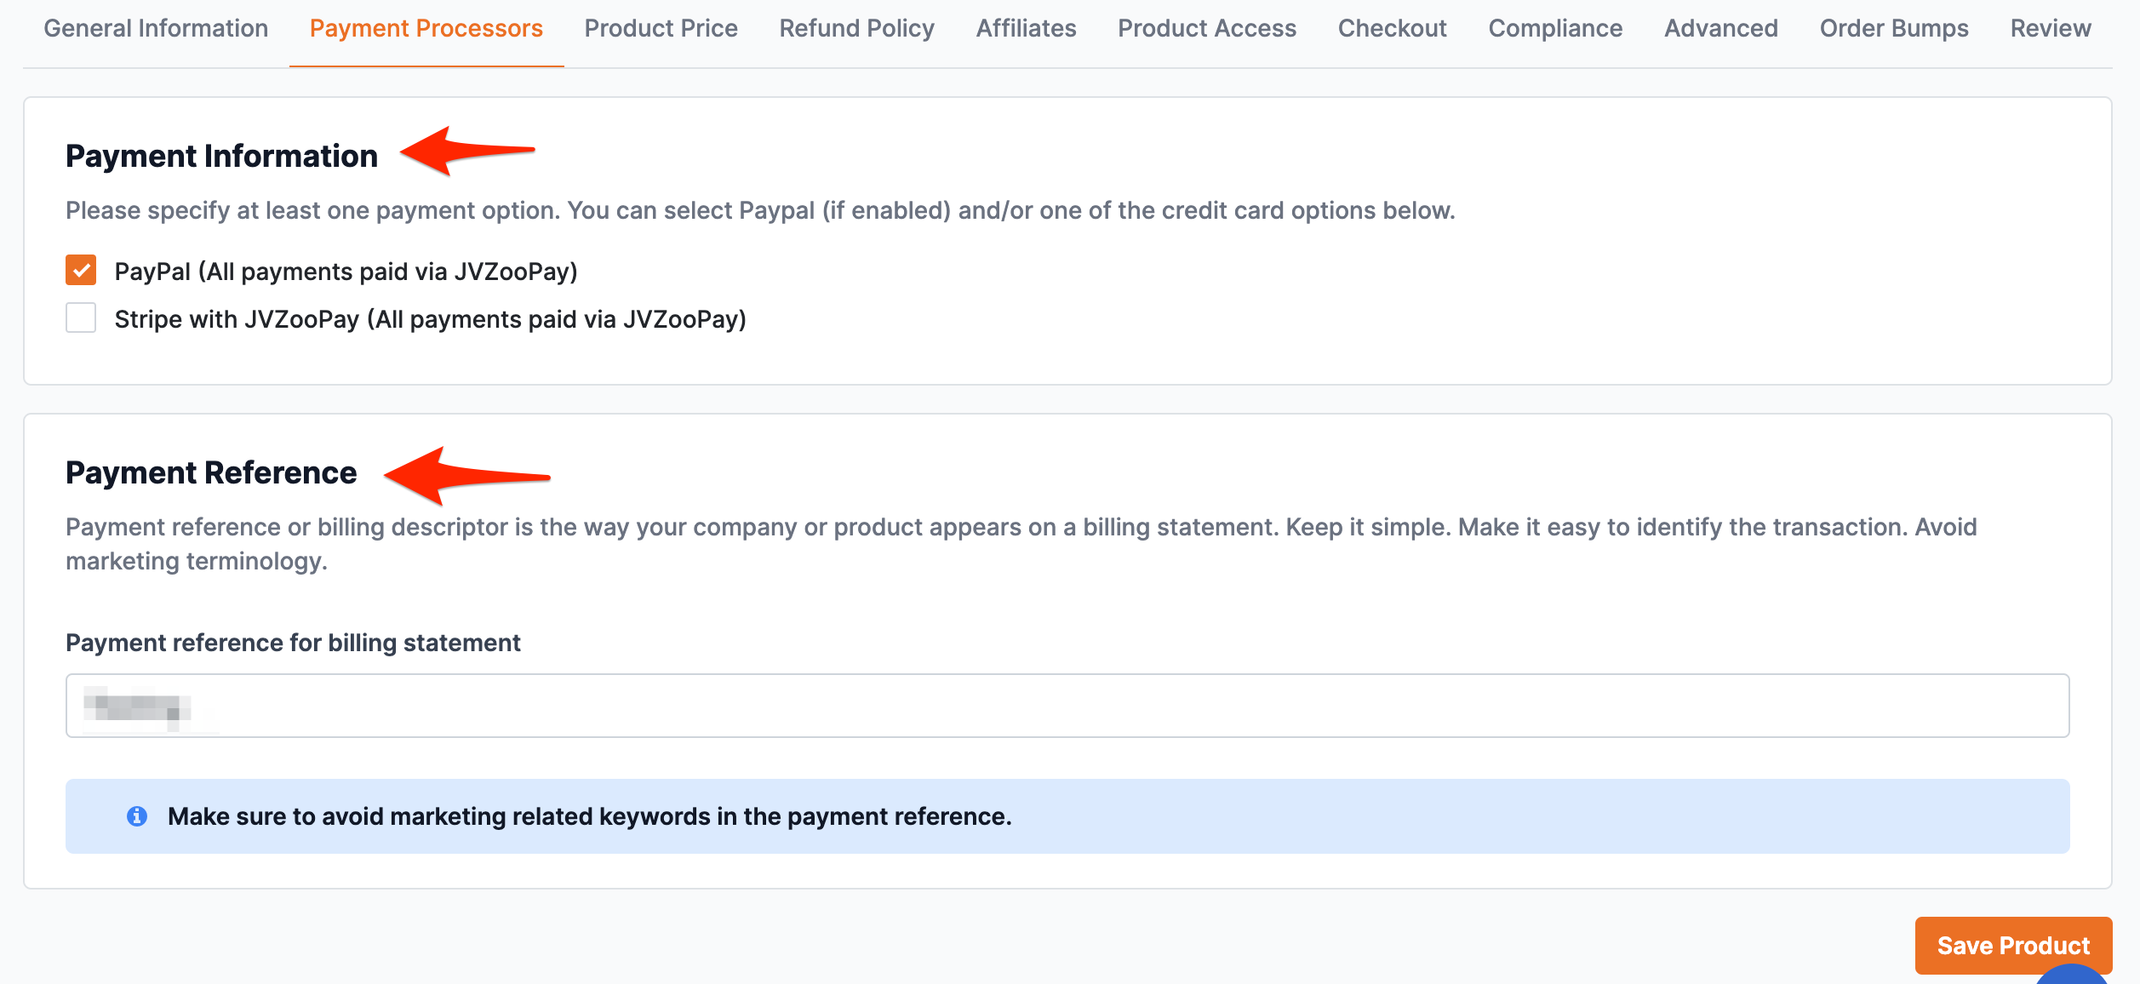2140x984 pixels.
Task: Click the PayPal (All payments paid via JVZooPay) label
Action: pyautogui.click(x=346, y=272)
